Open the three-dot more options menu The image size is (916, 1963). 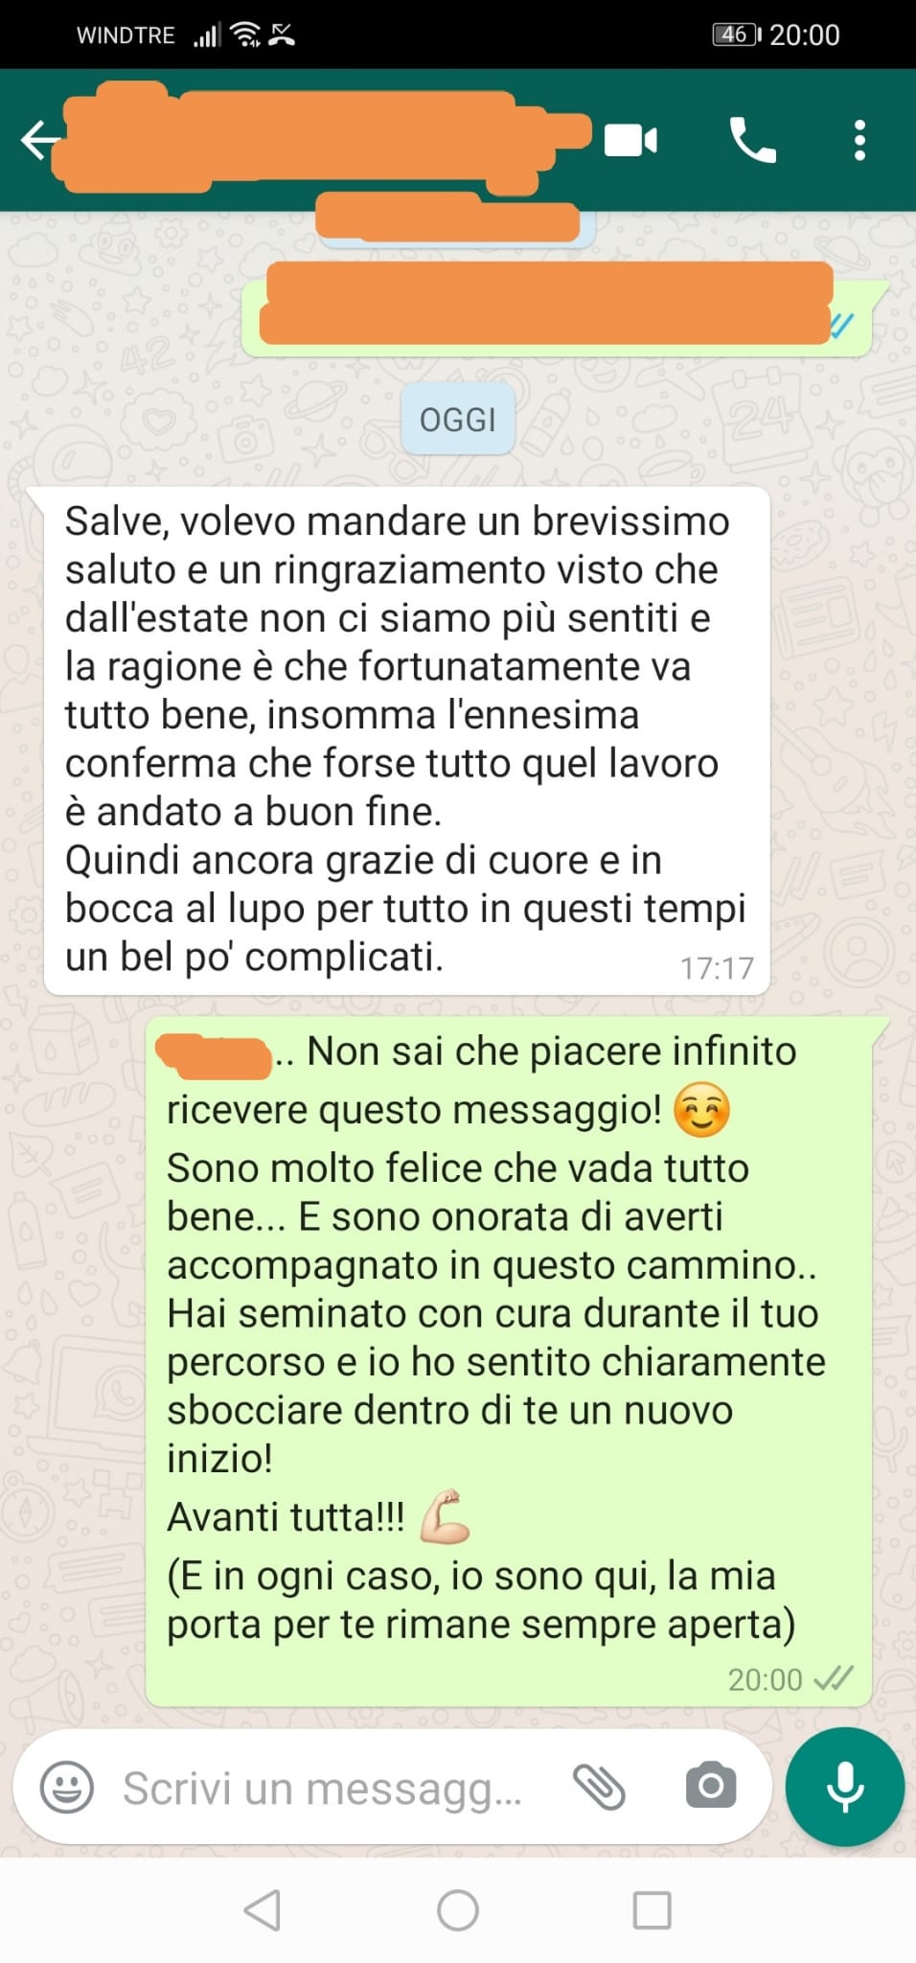859,141
